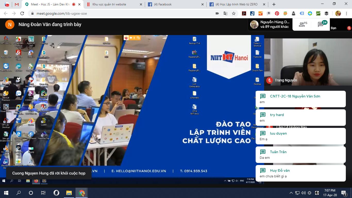The image size is (352, 198).
Task: Click Trang Nguyễn's video thumbnail
Action: pyautogui.click(x=308, y=62)
